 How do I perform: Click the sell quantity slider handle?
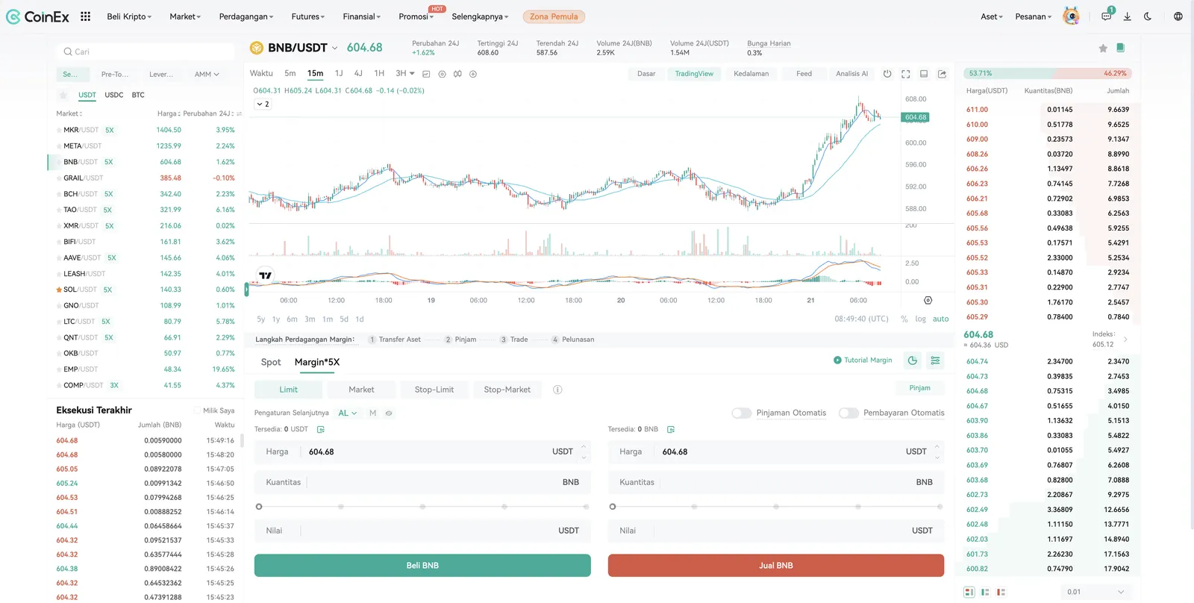click(613, 507)
